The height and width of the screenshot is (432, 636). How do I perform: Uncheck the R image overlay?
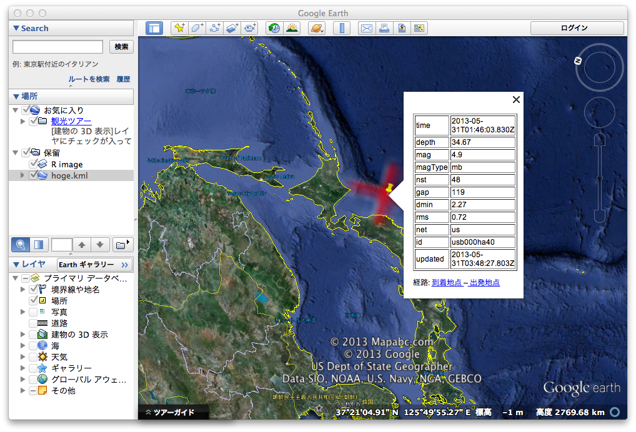pyautogui.click(x=34, y=164)
